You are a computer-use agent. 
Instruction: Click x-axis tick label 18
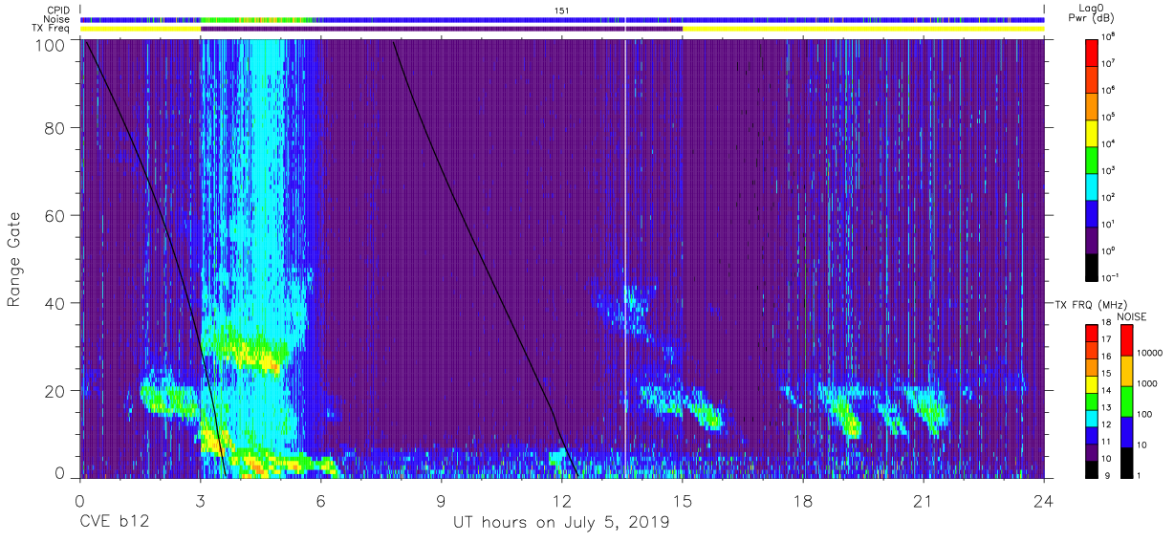coord(803,500)
